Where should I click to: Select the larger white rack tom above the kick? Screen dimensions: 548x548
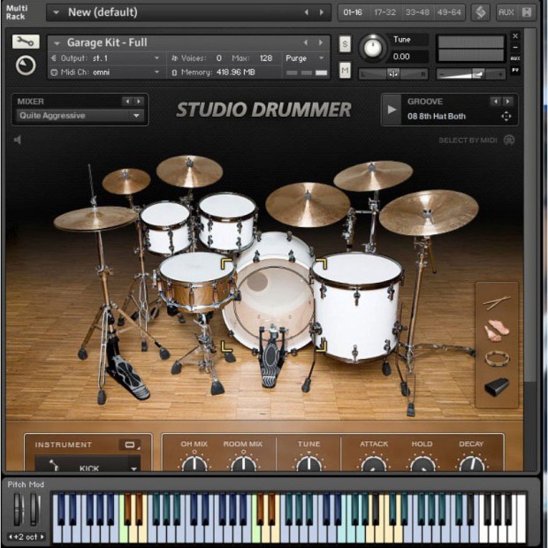227,222
